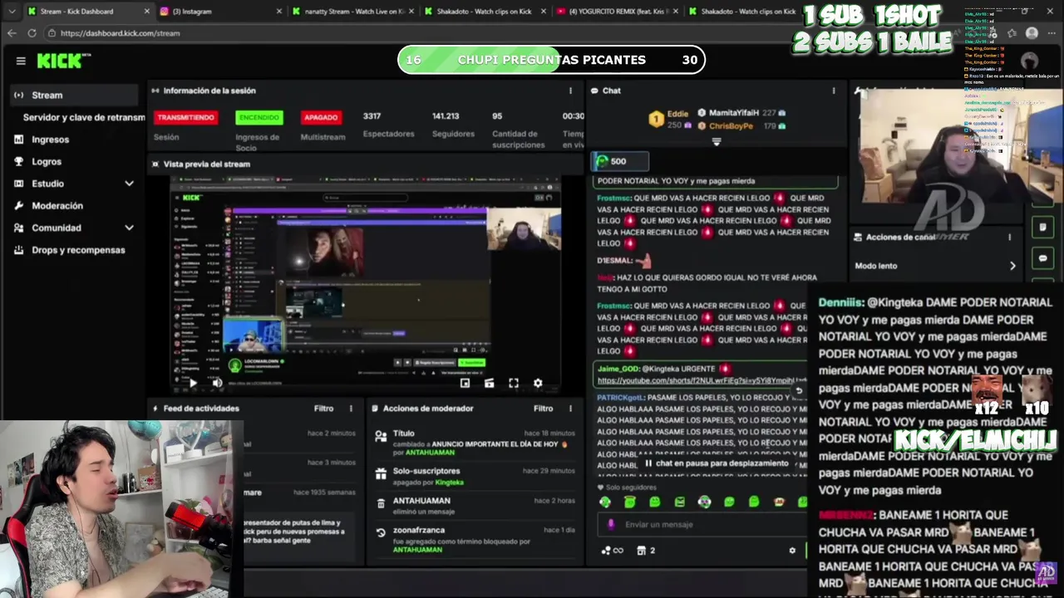Toggle the APAGADO Multistream status
The image size is (1064, 598).
tap(320, 117)
